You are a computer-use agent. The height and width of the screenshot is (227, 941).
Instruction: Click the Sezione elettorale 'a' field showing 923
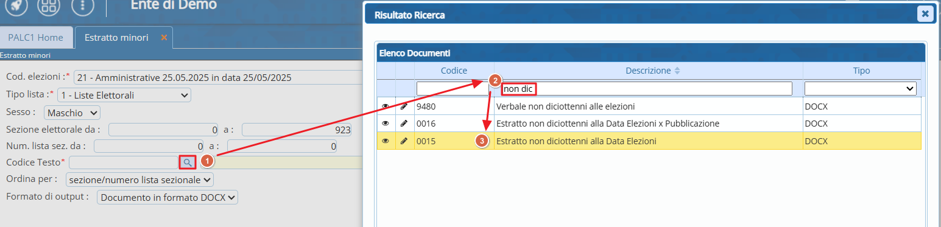[297, 130]
